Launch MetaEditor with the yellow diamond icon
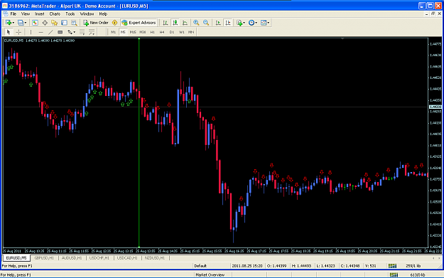Image resolution: width=444 pixels, height=278 pixels. [x=114, y=23]
